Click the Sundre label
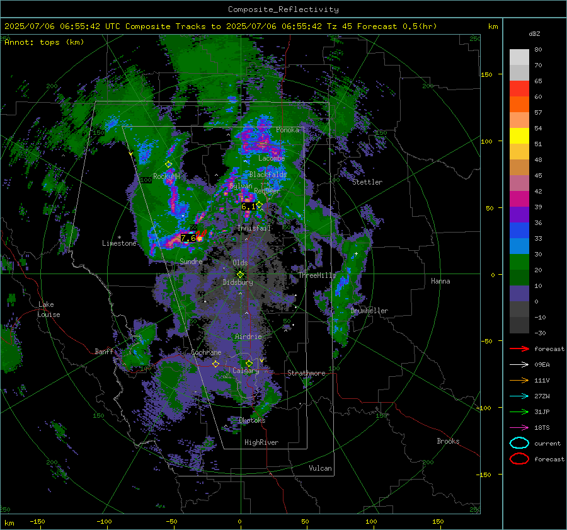Image resolution: width=567 pixels, height=530 pixels. 191,261
